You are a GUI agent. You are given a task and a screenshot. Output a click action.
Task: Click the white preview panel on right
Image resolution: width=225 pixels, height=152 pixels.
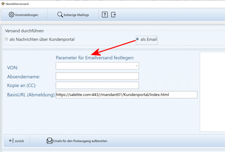[212, 92]
